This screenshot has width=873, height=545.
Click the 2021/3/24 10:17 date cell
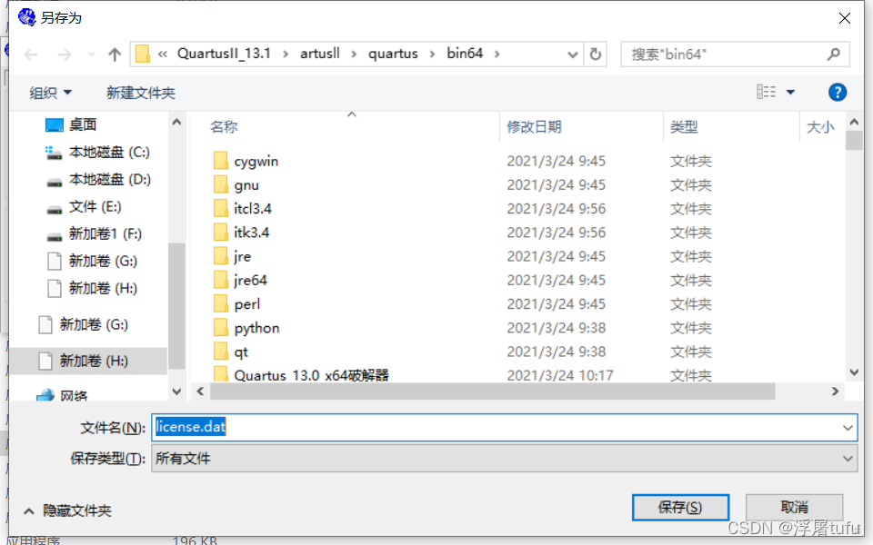point(559,375)
